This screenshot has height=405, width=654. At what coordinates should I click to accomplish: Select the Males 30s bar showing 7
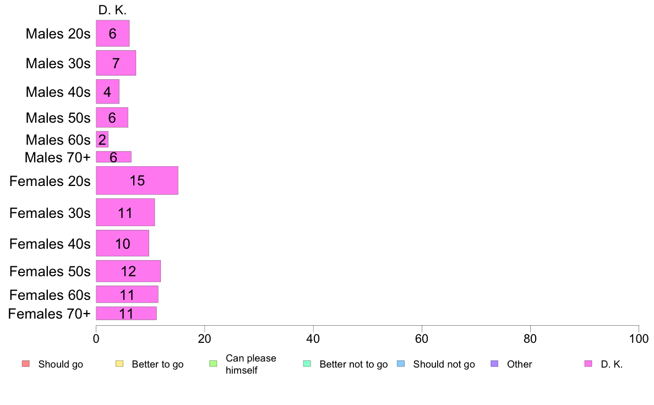click(116, 63)
